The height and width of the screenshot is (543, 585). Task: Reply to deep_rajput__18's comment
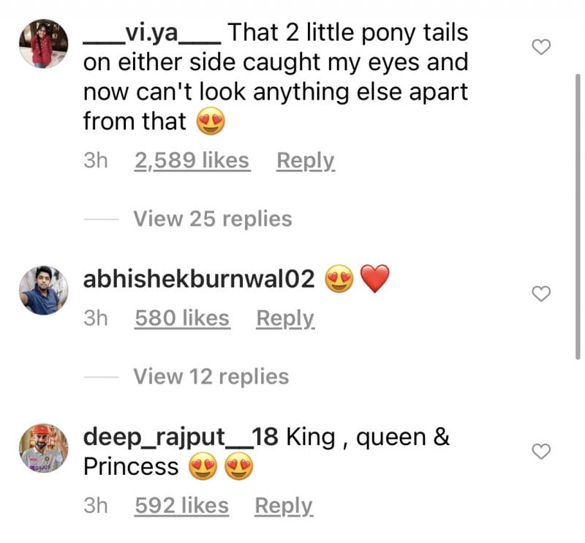click(x=283, y=506)
